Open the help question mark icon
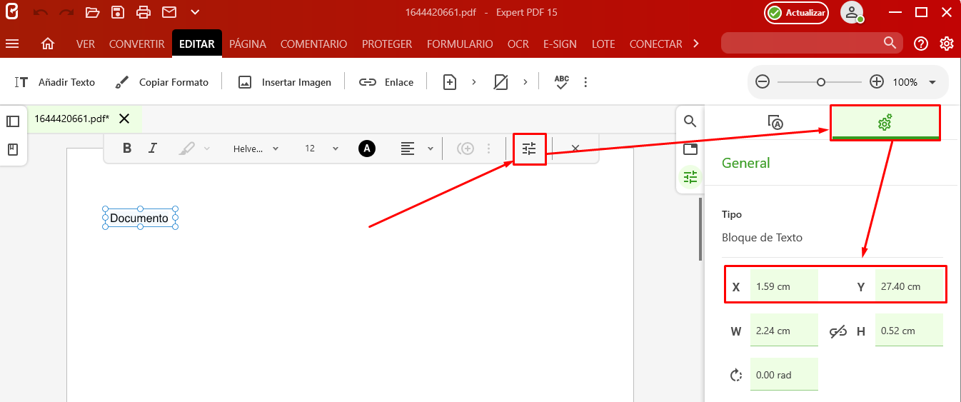Viewport: 961px width, 402px height. tap(921, 44)
